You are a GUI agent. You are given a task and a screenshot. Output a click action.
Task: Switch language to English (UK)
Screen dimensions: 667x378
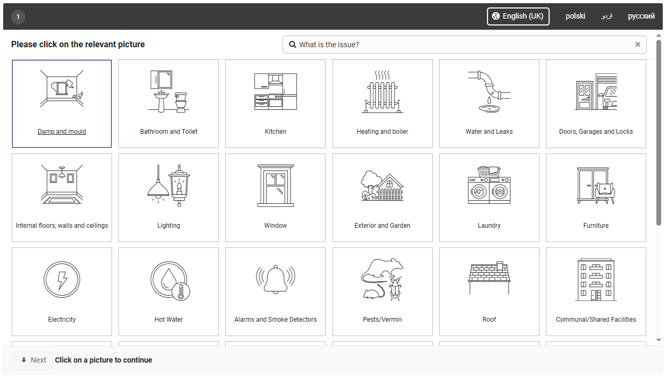(x=518, y=16)
